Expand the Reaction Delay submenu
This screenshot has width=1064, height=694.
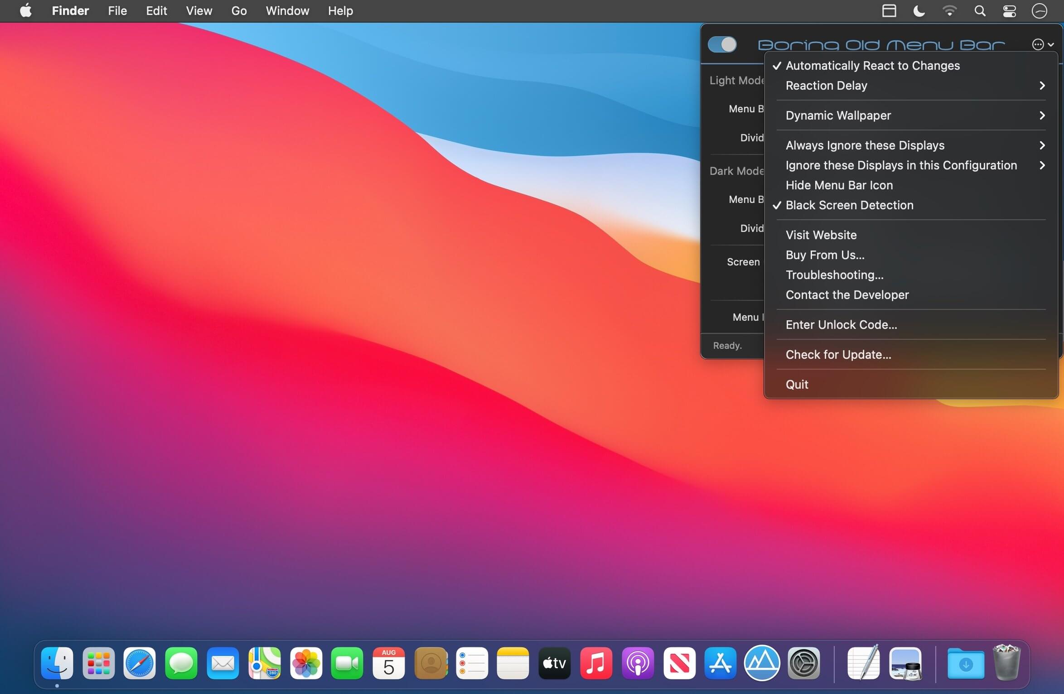click(x=911, y=86)
